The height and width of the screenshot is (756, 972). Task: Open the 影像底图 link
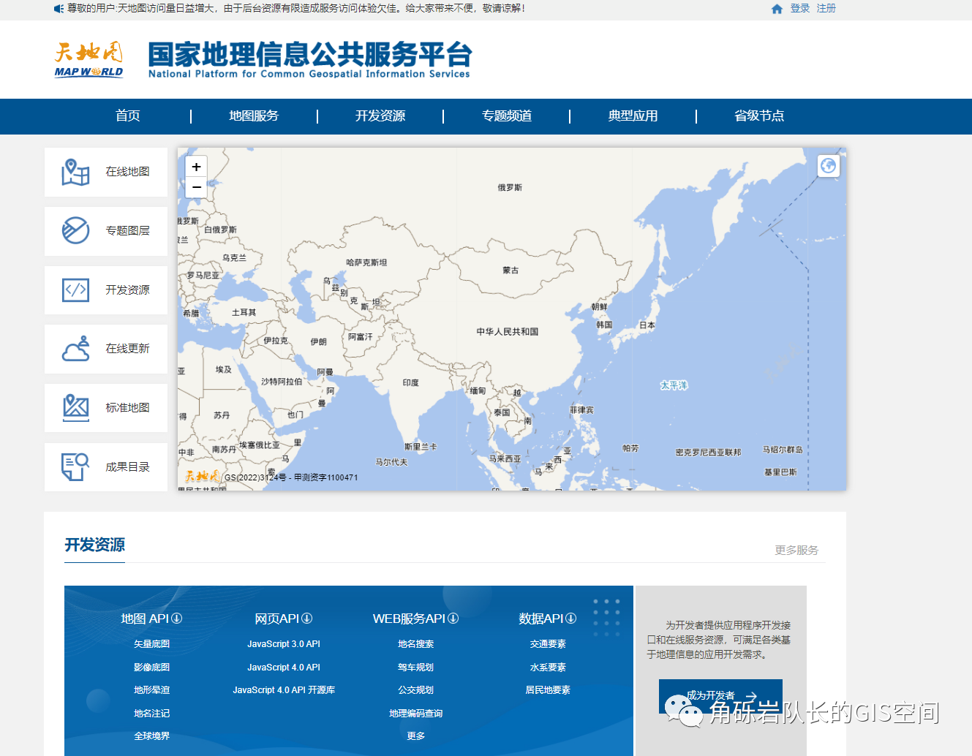tap(151, 668)
